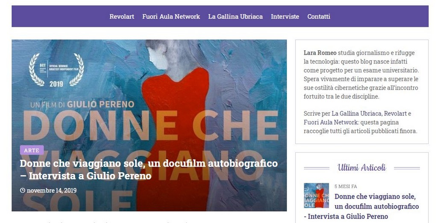Click the Giulio Pereno name on the poster
The height and width of the screenshot is (223, 447).
(100, 104)
